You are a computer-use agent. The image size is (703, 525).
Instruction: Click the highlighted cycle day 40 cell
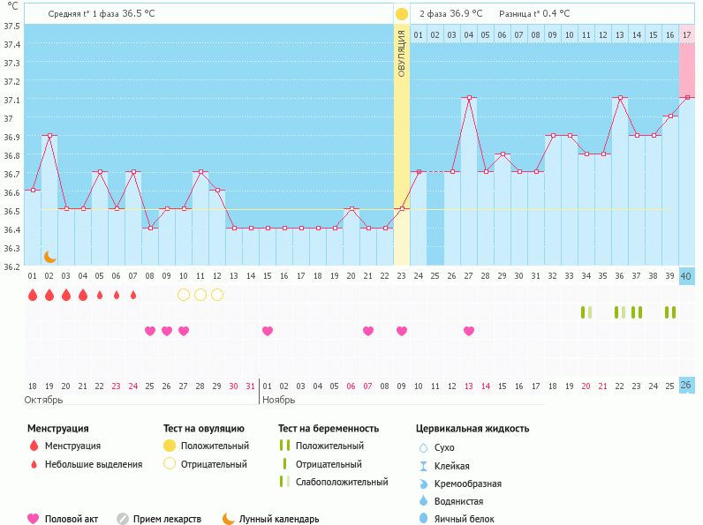point(687,276)
